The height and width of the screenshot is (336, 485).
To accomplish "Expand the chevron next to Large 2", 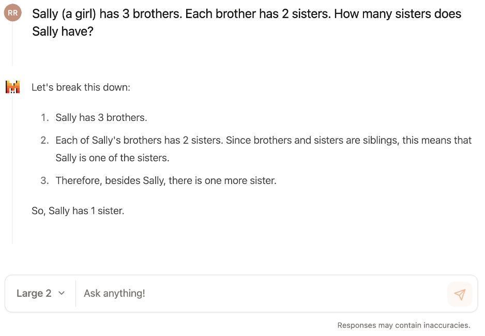I will pyautogui.click(x=62, y=293).
